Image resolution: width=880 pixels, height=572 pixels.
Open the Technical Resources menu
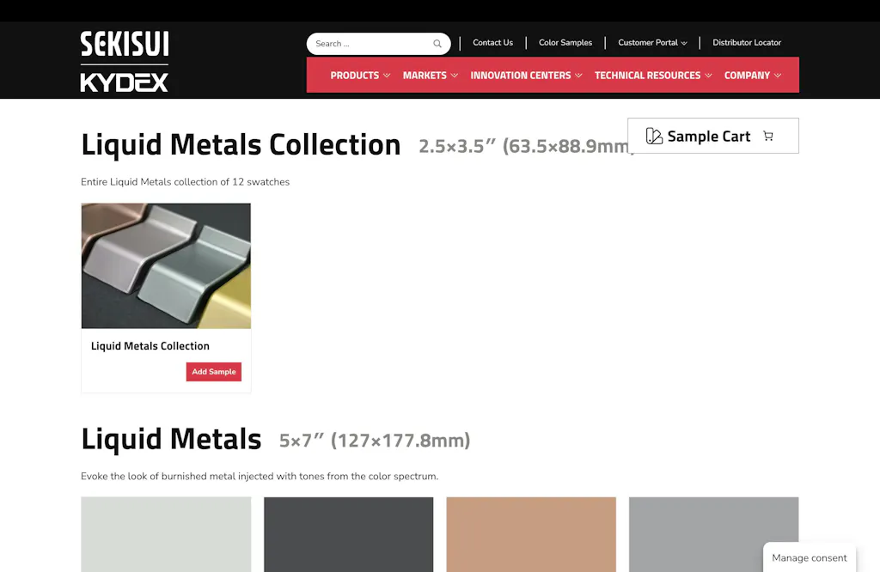(x=653, y=75)
